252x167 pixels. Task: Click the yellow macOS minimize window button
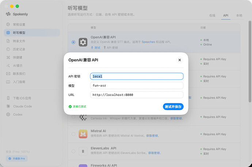12,6
